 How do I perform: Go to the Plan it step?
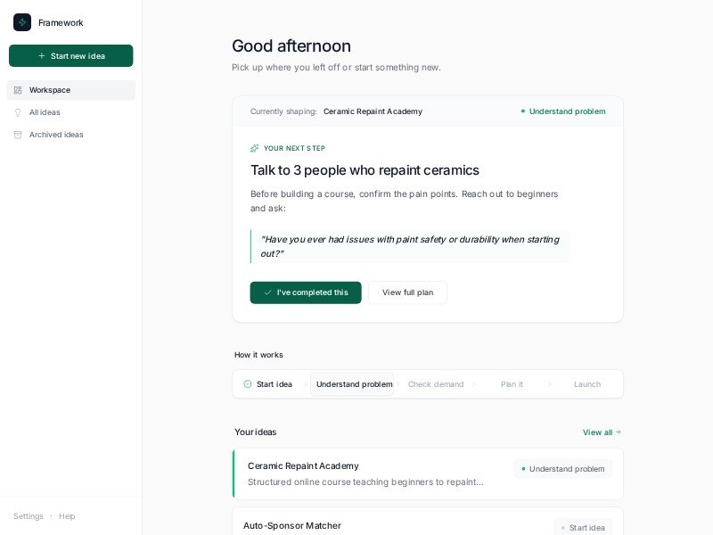512,384
